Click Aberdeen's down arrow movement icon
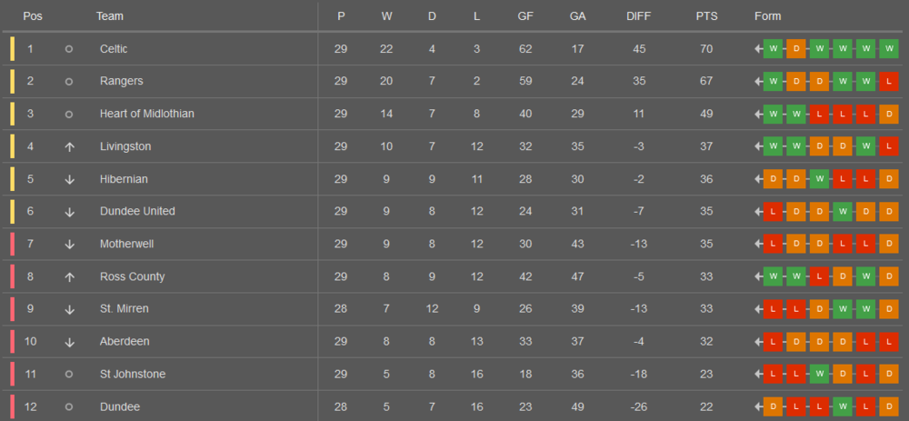The width and height of the screenshot is (909, 421). click(69, 342)
